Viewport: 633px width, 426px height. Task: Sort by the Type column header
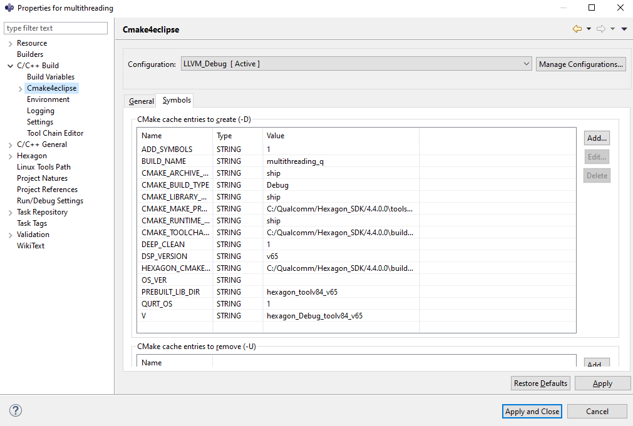point(238,136)
